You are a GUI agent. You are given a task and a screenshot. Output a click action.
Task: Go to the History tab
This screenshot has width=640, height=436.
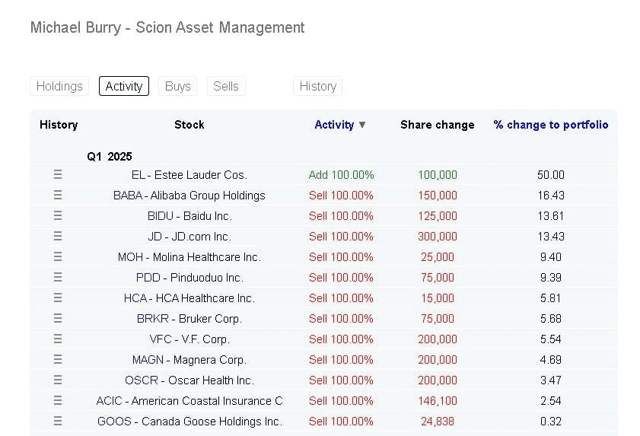point(317,86)
